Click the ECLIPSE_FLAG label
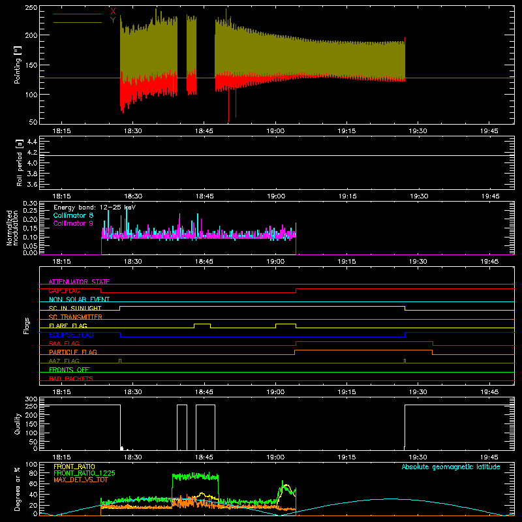This screenshot has height=522, width=522. [71, 335]
